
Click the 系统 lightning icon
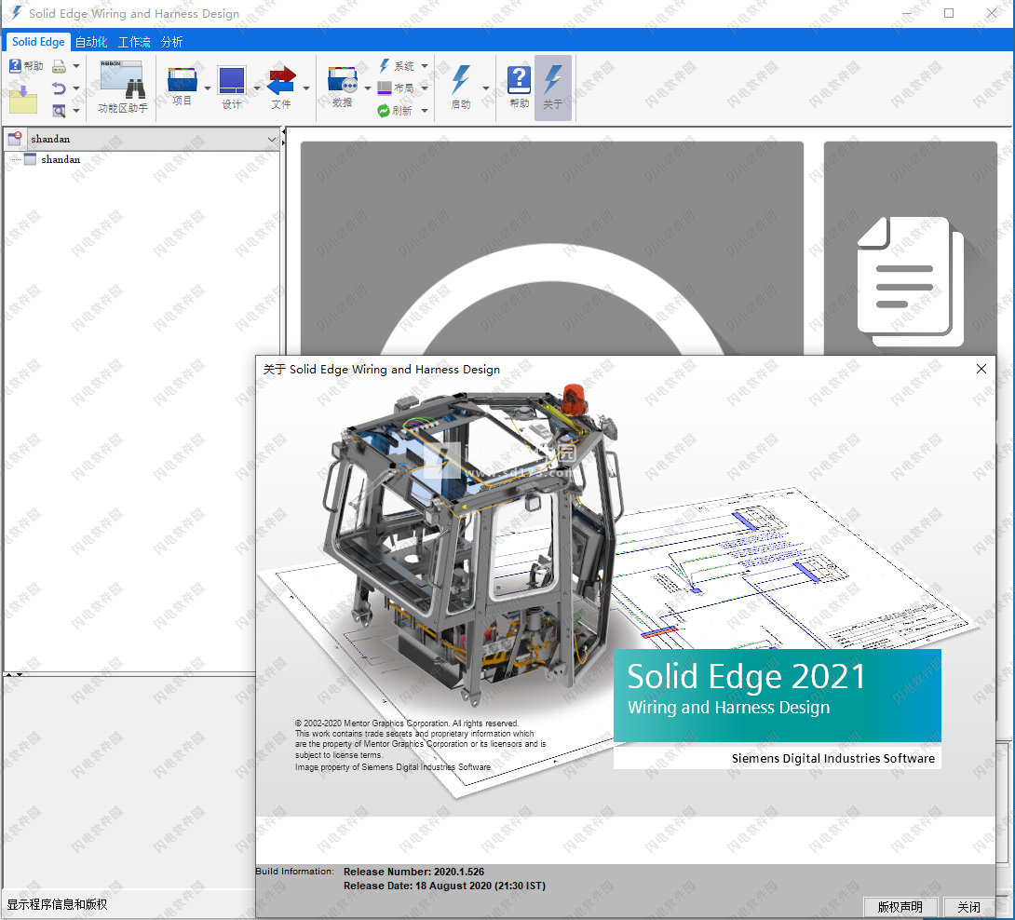385,65
